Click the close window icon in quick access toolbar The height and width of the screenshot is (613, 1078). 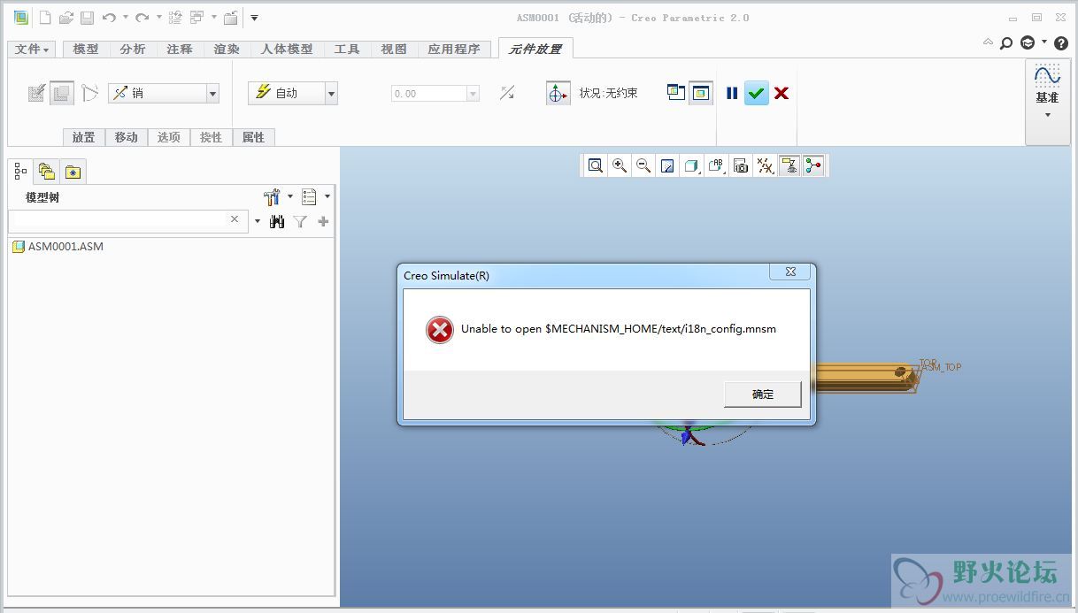[x=230, y=18]
